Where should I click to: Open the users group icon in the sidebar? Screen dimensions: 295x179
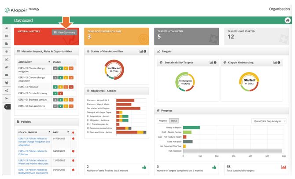tap(7, 83)
